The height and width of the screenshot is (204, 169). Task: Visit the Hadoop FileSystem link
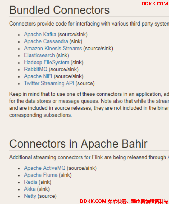coord(47,63)
